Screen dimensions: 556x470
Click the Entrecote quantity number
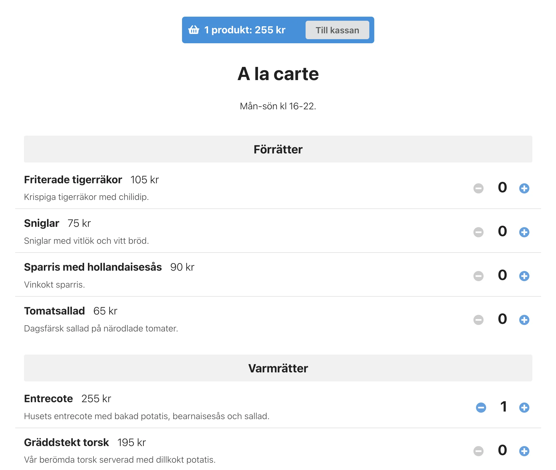503,407
